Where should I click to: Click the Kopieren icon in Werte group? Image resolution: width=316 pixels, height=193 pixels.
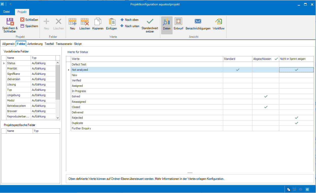pos(98,22)
